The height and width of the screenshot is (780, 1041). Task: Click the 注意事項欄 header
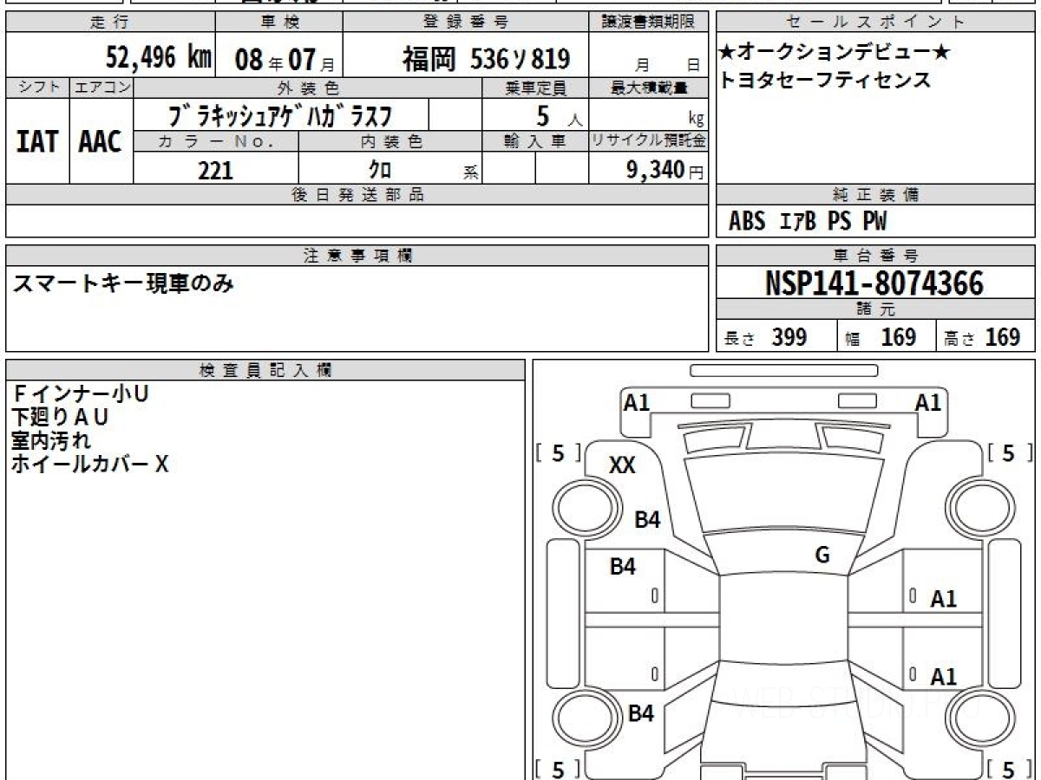[x=357, y=256]
